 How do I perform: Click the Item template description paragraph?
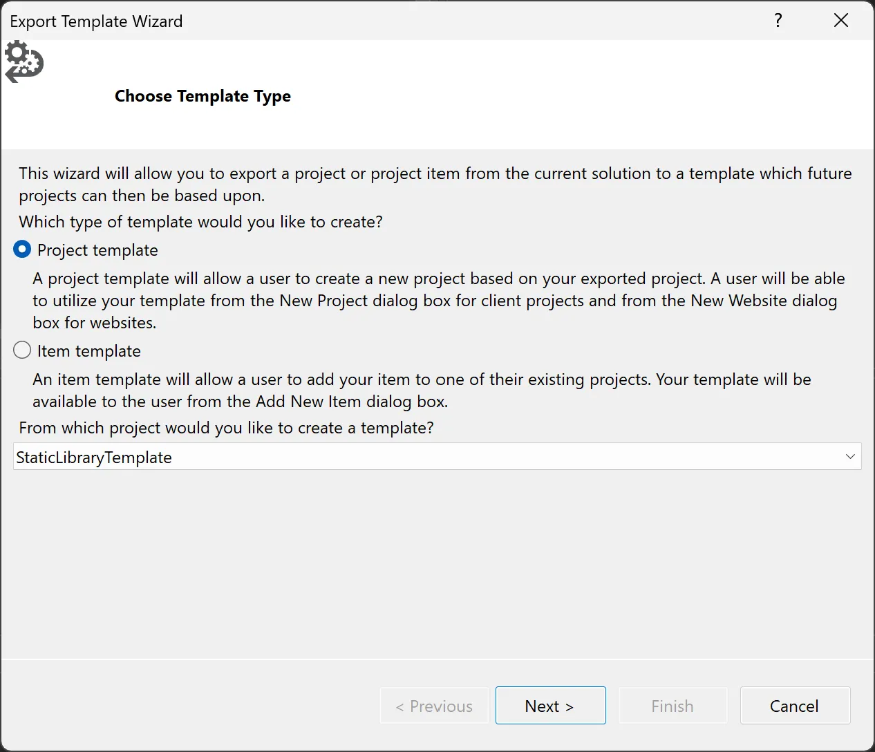point(422,391)
